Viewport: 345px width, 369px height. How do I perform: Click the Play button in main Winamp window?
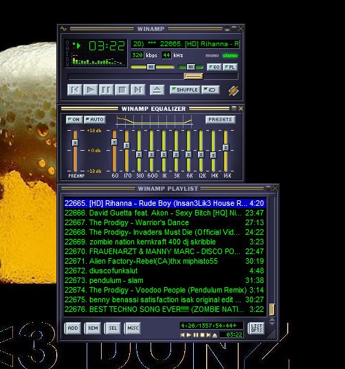91,90
